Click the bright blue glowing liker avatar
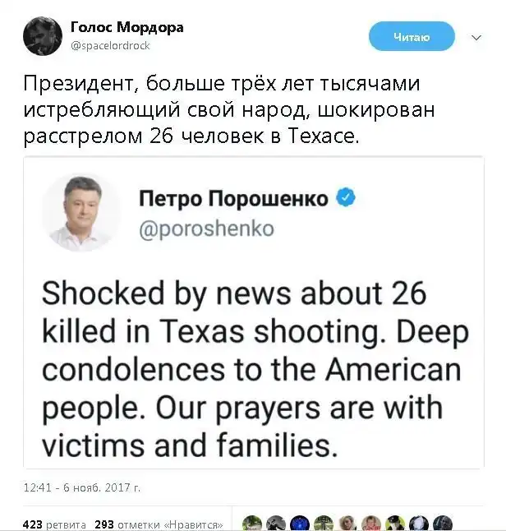 tap(301, 523)
